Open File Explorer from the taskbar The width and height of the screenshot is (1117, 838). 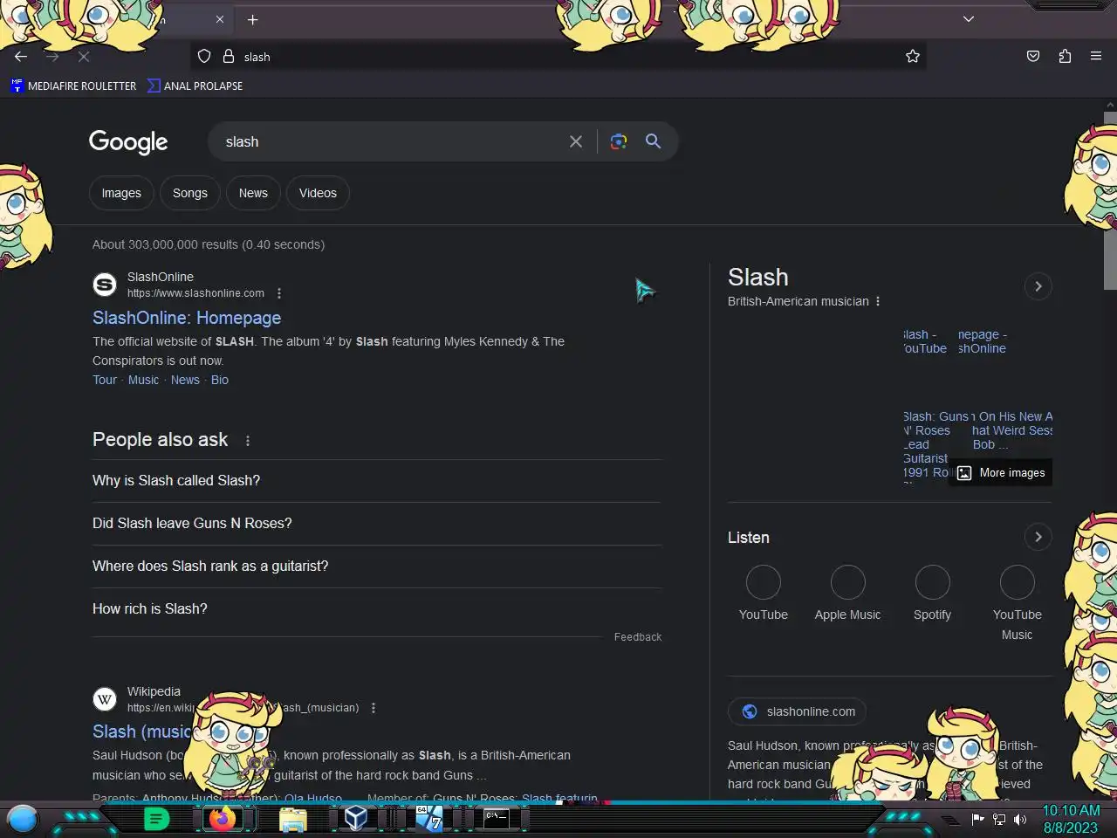293,819
